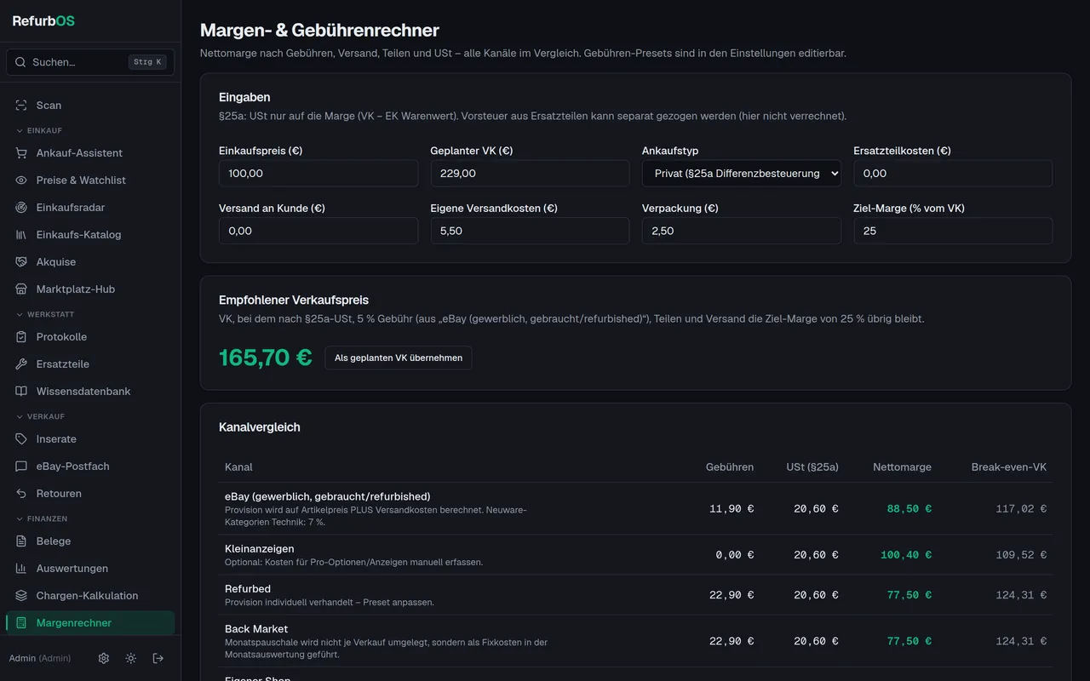The height and width of the screenshot is (681, 1090).
Task: Click the Verpackung input field
Action: coord(742,231)
